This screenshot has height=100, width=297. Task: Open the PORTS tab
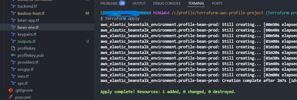point(217,3)
